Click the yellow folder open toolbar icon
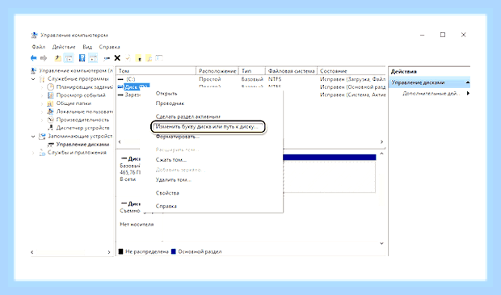 point(139,58)
